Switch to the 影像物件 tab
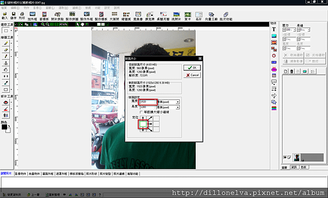Viewport: 328px width, 198px height. click(21, 173)
